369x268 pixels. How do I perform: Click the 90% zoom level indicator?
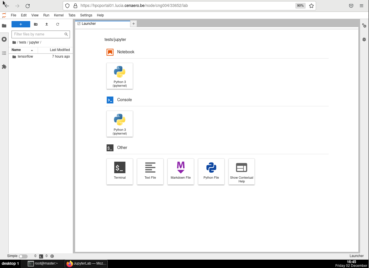coord(300,5)
